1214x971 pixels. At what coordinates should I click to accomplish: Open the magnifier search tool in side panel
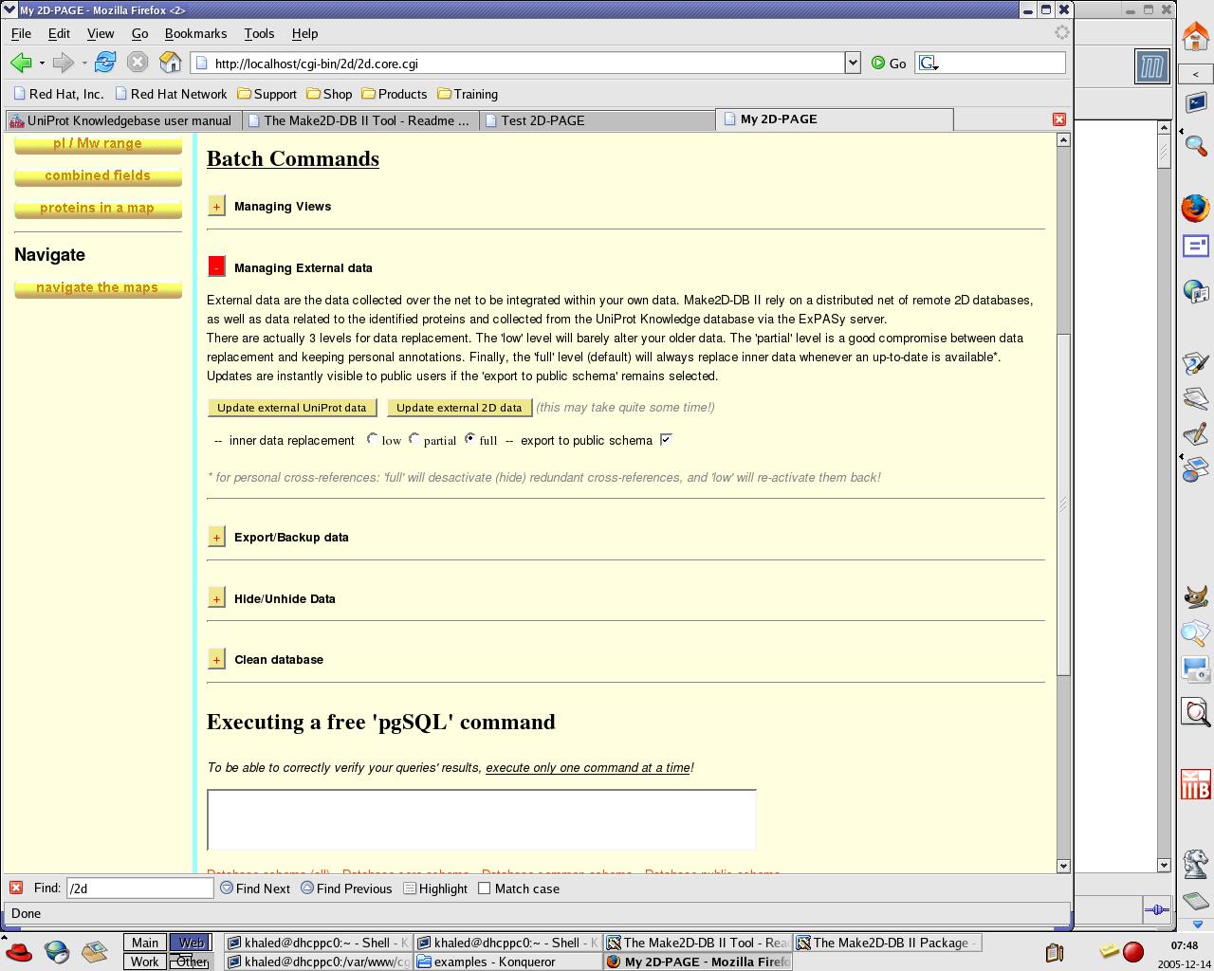(1196, 145)
